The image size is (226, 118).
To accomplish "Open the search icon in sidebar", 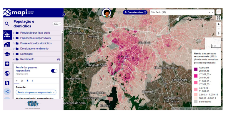I will point(7,24).
